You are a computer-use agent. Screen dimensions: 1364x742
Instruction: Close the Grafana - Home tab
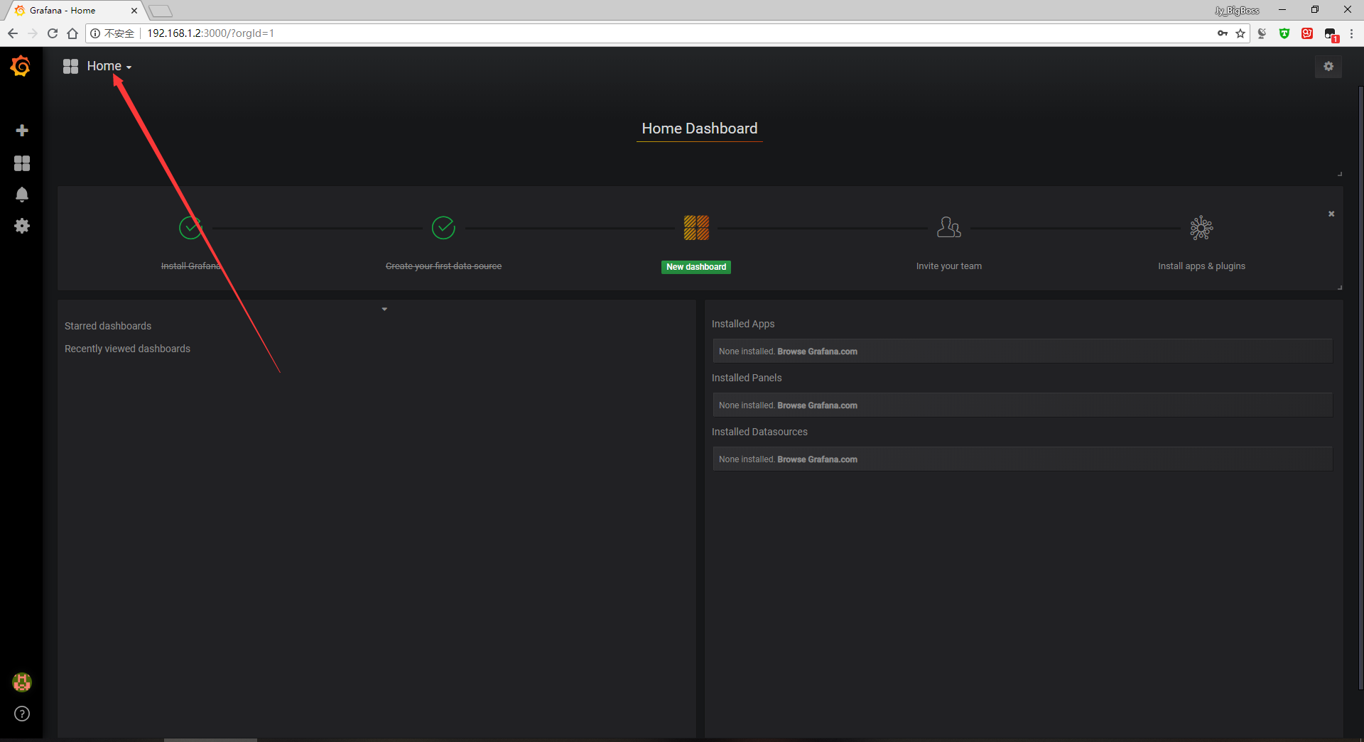click(x=134, y=11)
